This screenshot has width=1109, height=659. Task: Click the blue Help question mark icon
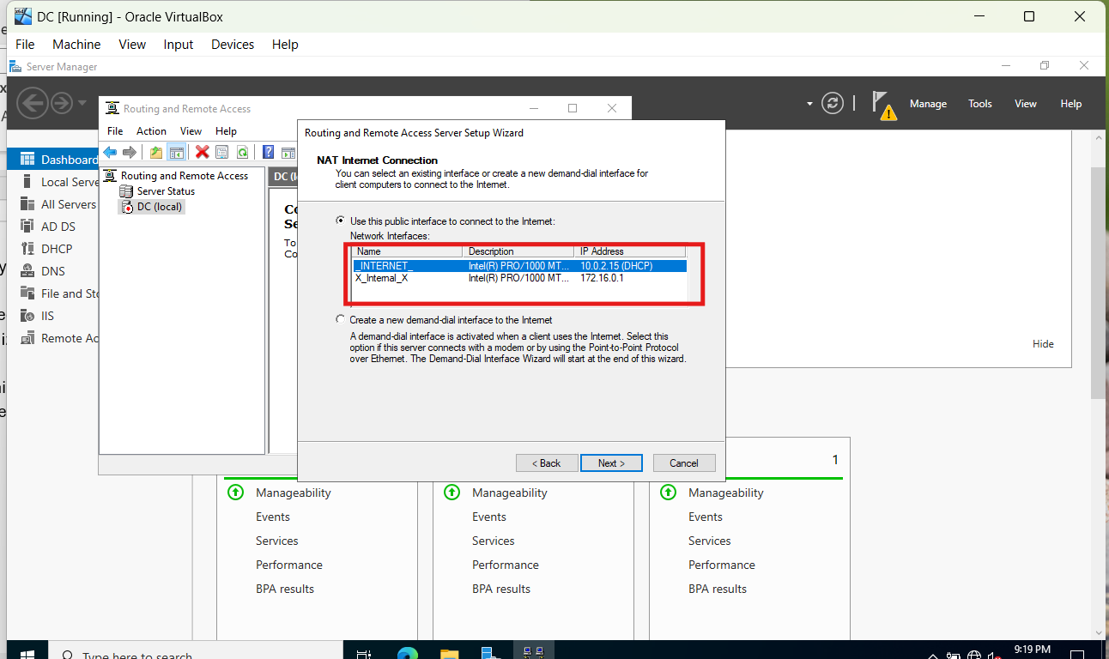pos(268,152)
